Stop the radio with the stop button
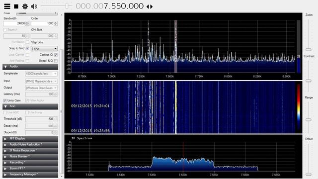The image size is (318, 179). point(16,6)
